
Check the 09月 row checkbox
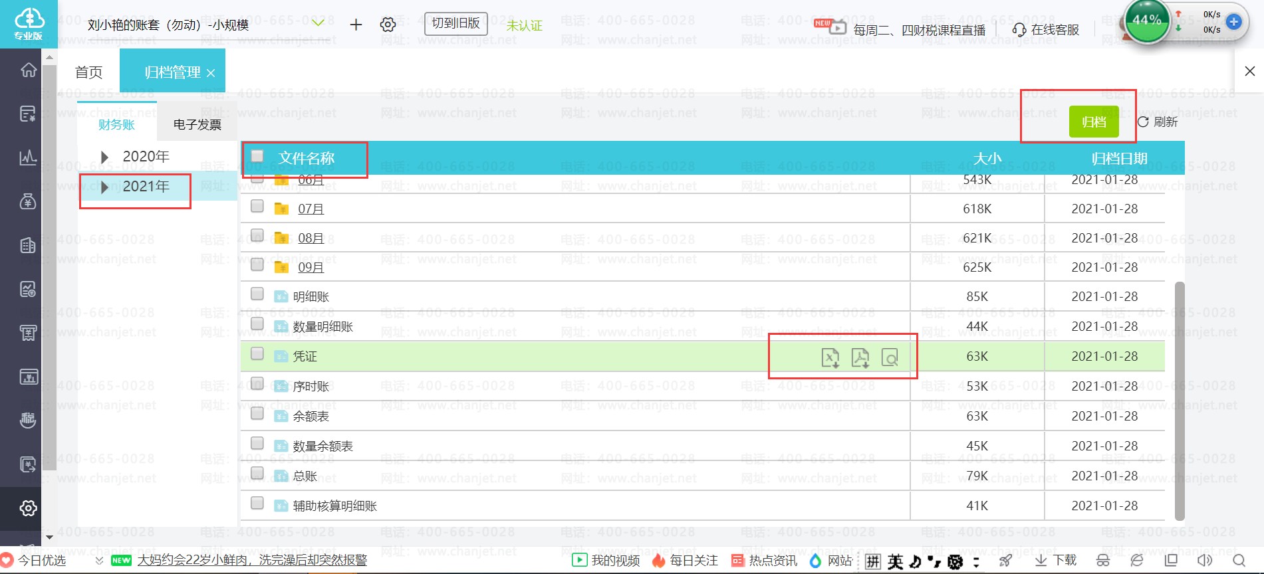pyautogui.click(x=257, y=265)
